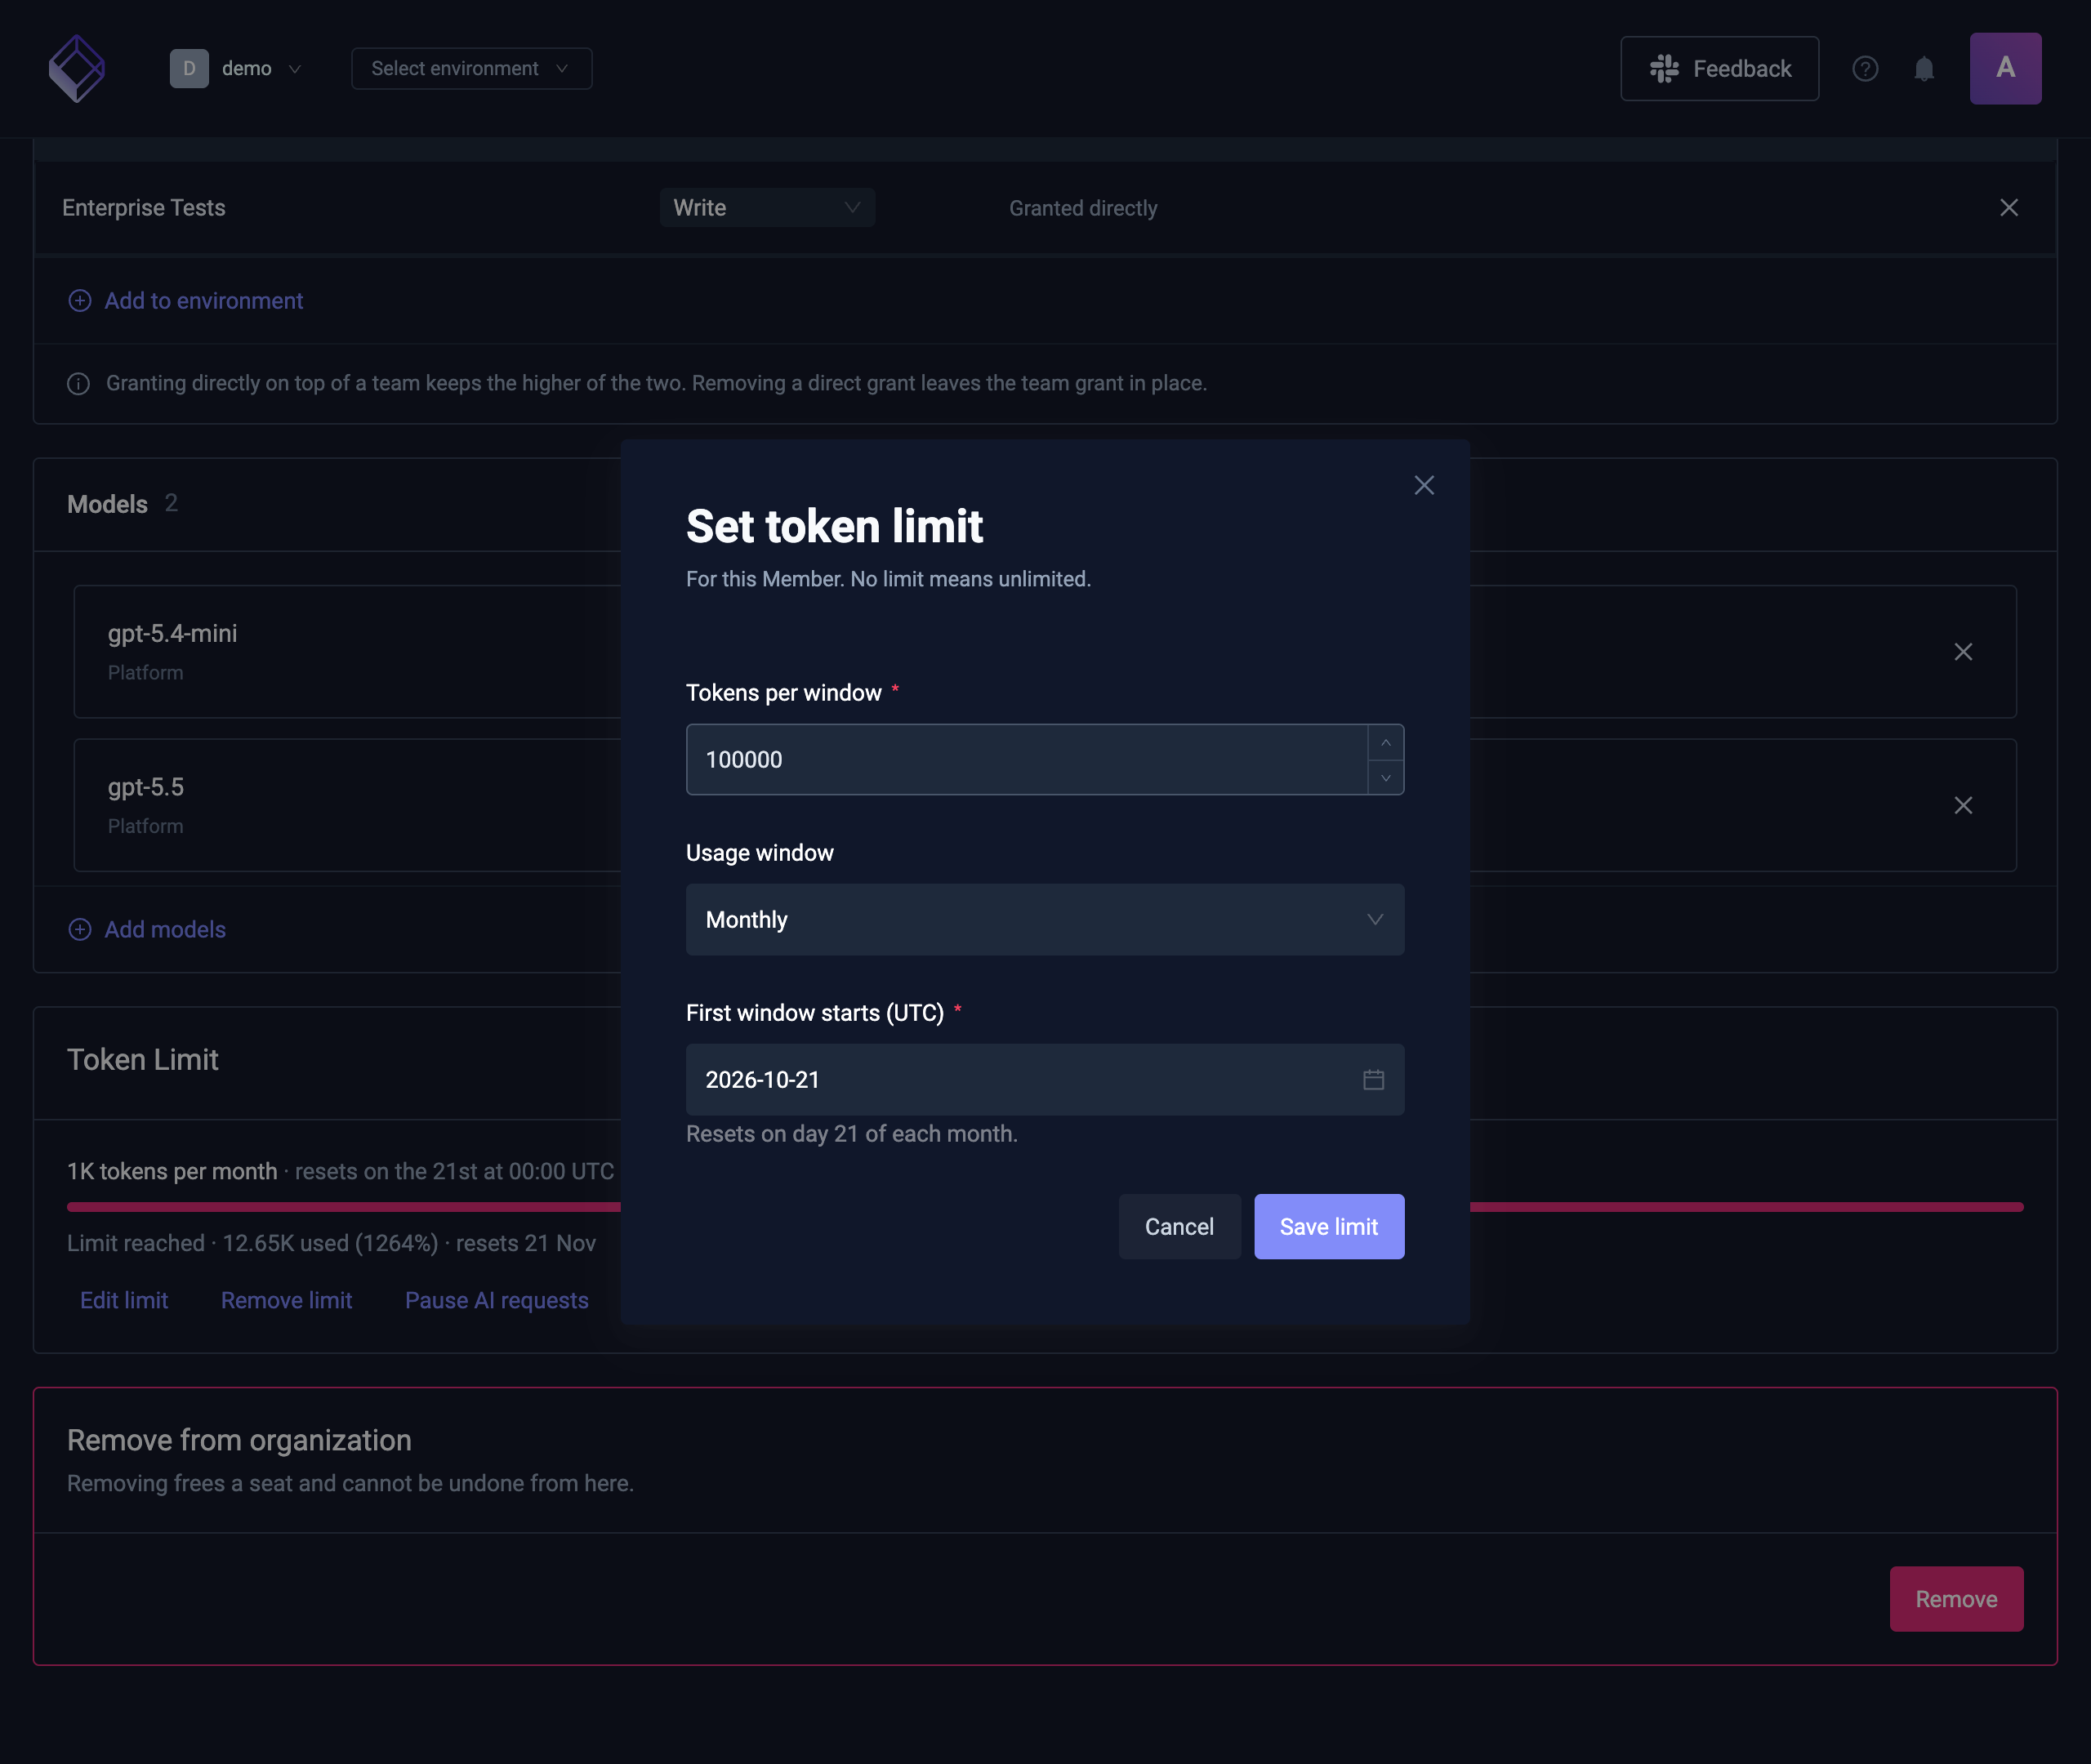Click 'Set token limit' dialog title

835,527
